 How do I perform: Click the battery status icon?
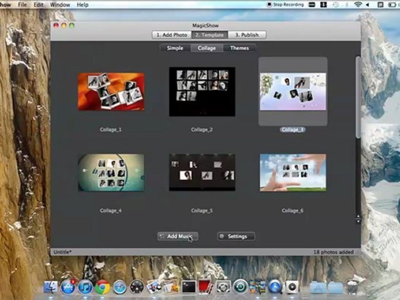(x=393, y=5)
